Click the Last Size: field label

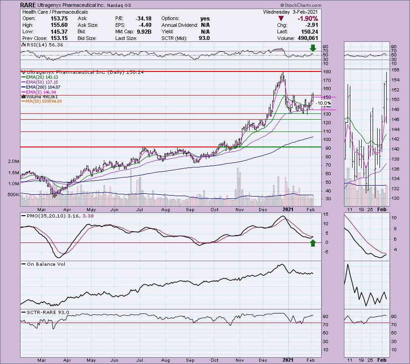pos(126,38)
